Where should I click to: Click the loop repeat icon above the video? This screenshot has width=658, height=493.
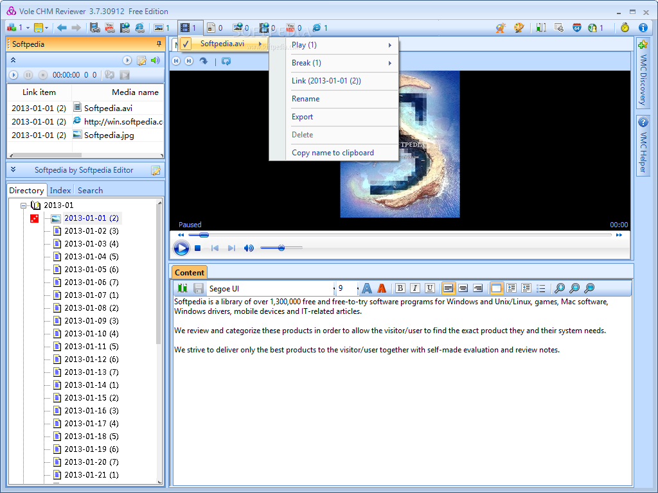coord(226,61)
